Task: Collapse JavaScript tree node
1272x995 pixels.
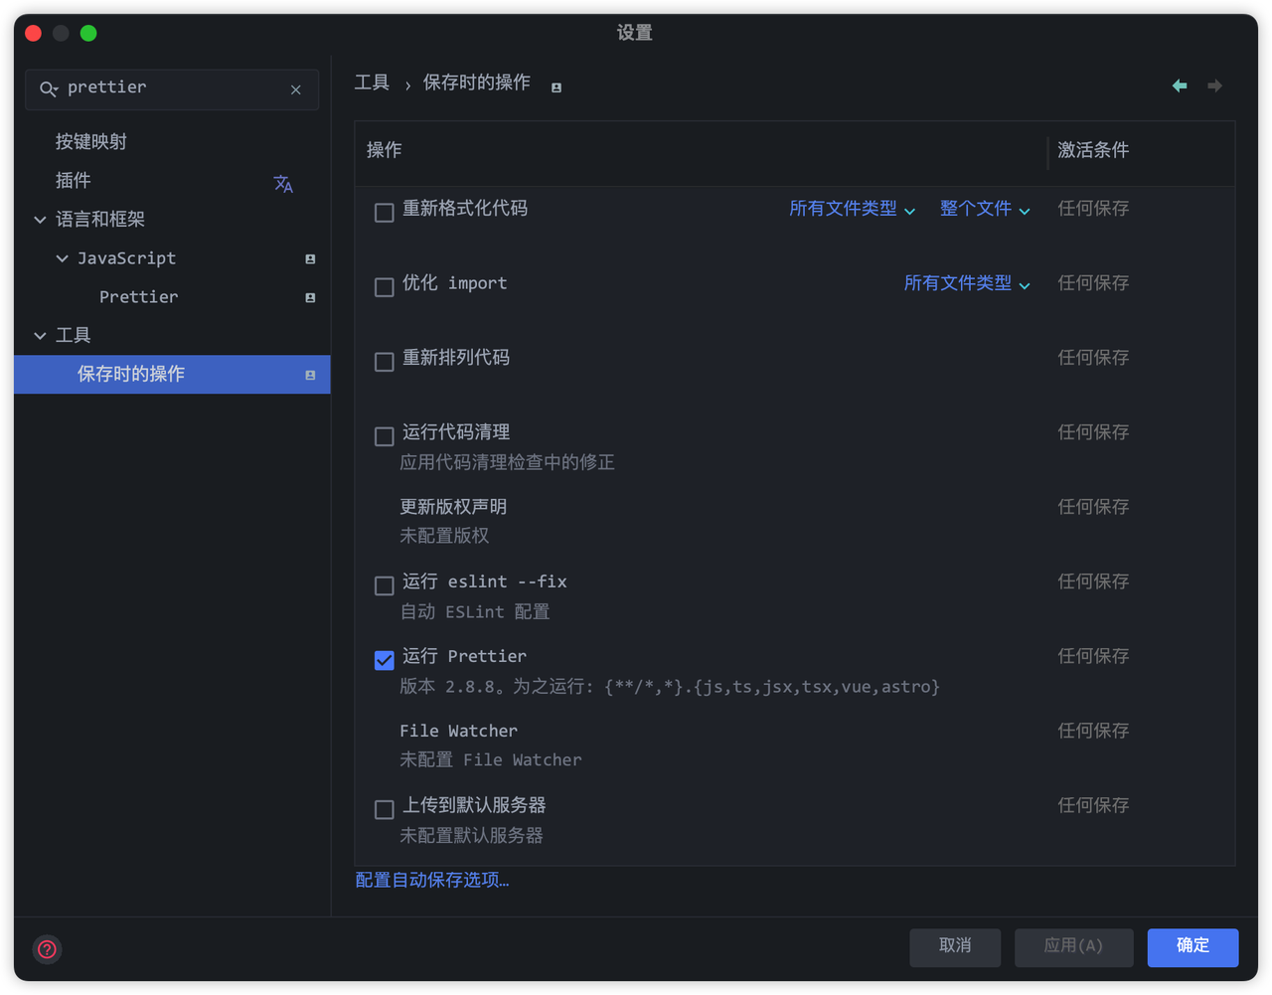Action: coord(62,258)
